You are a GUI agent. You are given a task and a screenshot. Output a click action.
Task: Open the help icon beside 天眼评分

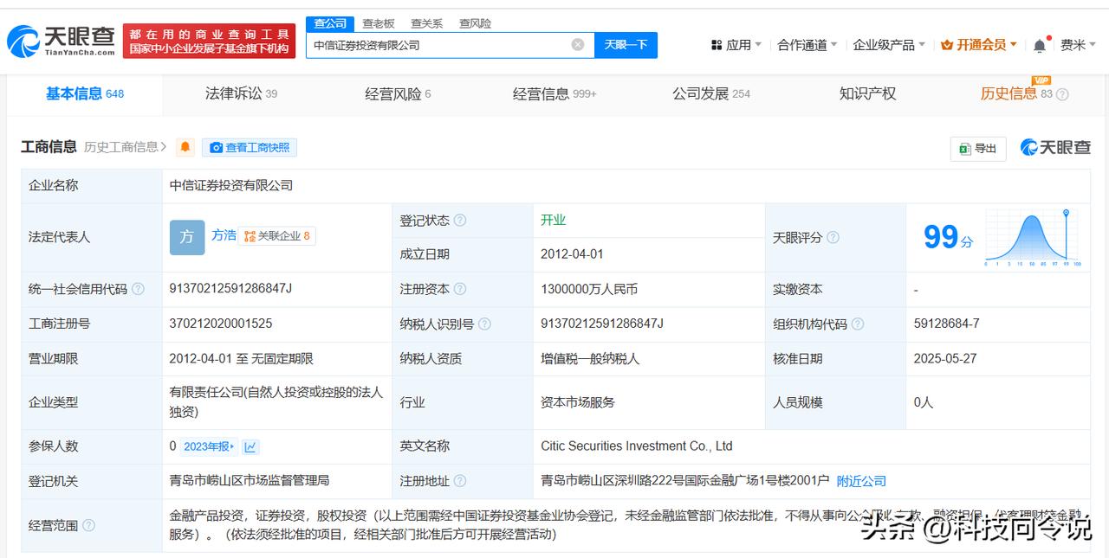tap(833, 237)
